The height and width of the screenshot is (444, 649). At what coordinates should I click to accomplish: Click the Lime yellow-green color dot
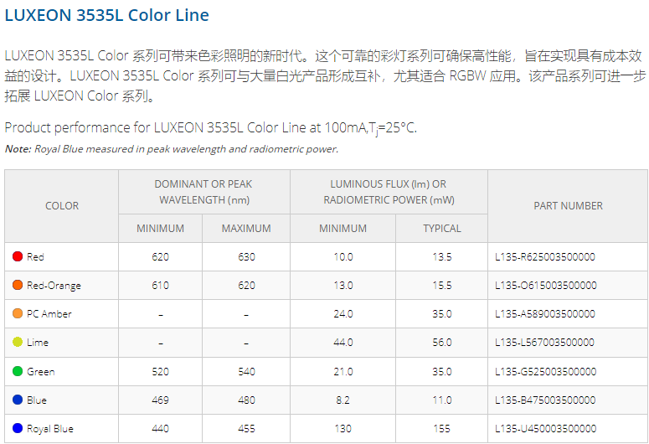(x=18, y=342)
